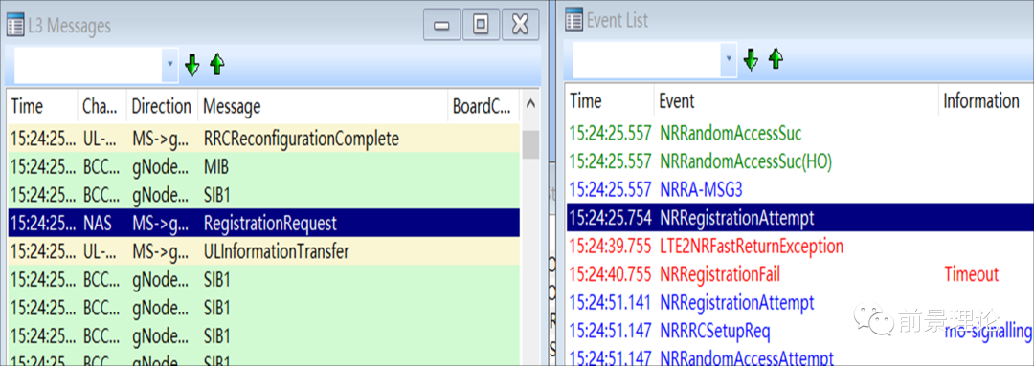This screenshot has width=1034, height=366.
Task: Select the NRRegistrationFail event
Action: coord(799,274)
